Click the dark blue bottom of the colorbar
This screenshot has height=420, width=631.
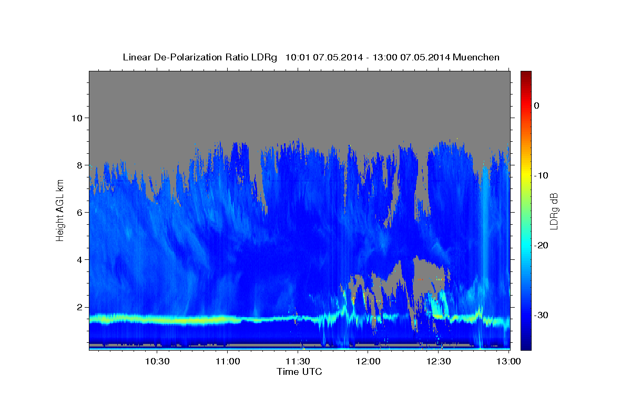tap(526, 344)
